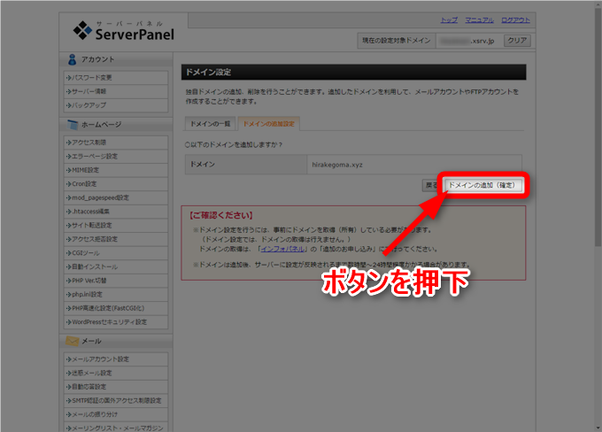Open メールアカウント設定 item
602x432 pixels.
[116, 359]
